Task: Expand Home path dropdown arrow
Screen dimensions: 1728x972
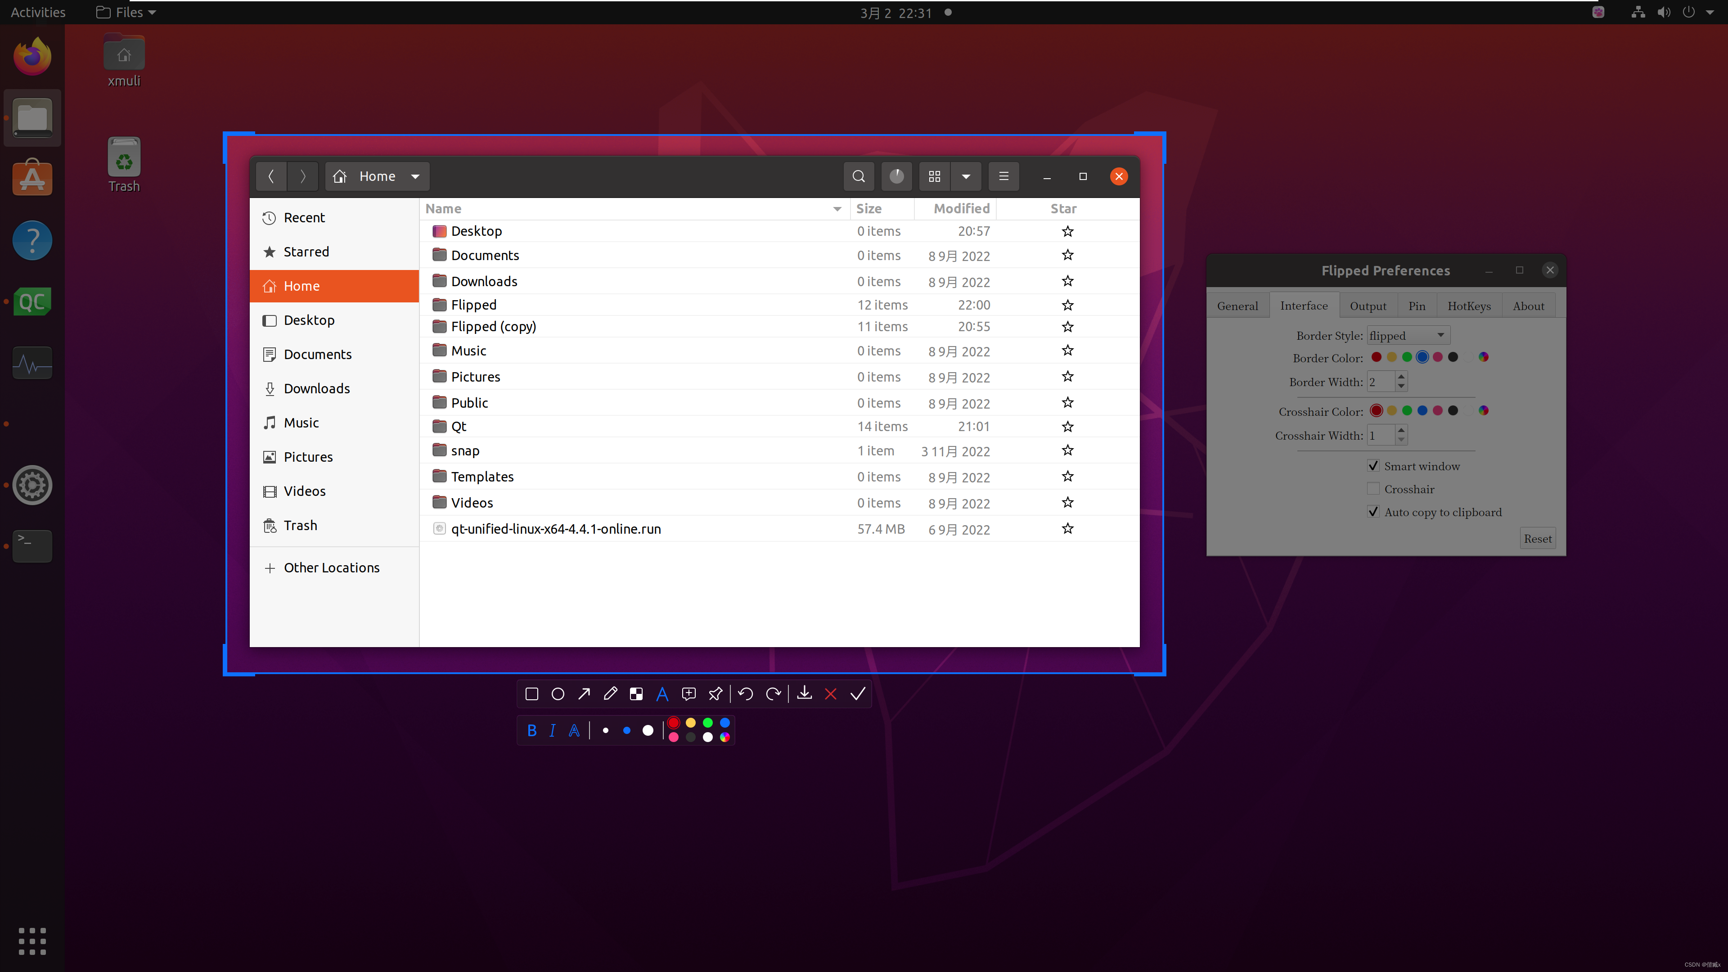Action: [x=415, y=176]
